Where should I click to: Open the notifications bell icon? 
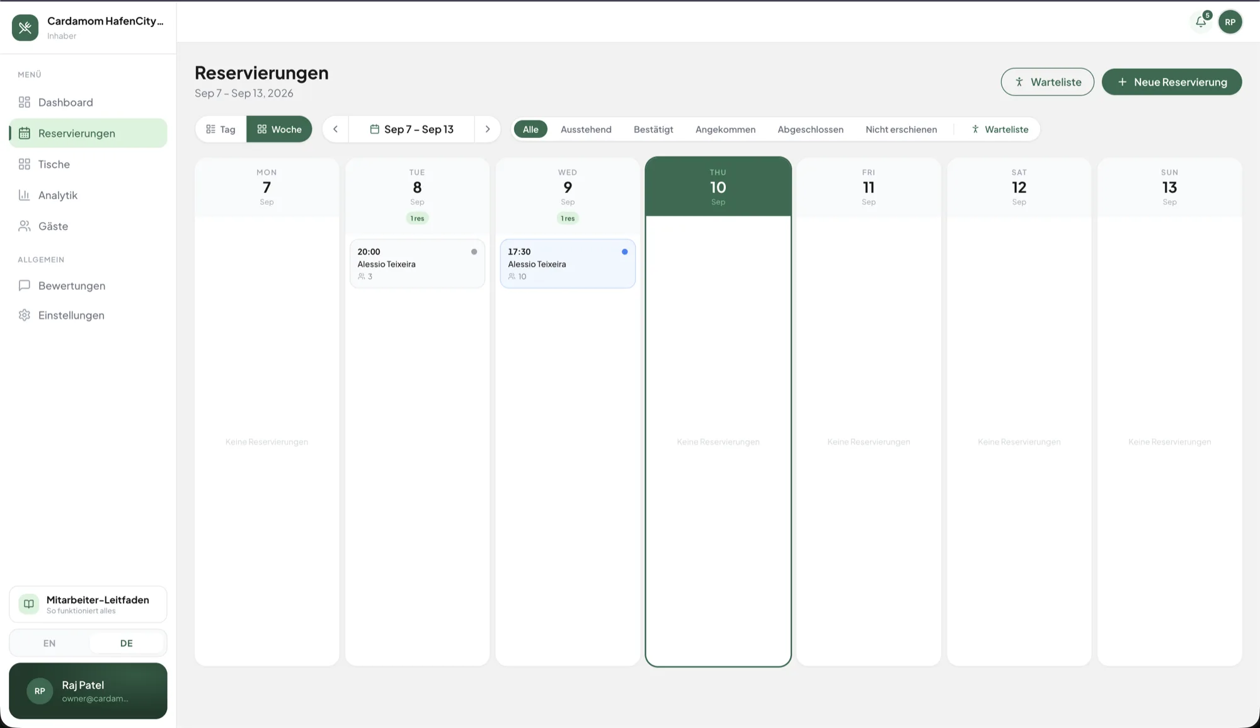[1201, 22]
